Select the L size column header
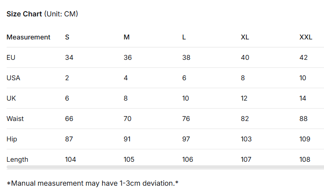The width and height of the screenshot is (324, 195). pos(184,37)
